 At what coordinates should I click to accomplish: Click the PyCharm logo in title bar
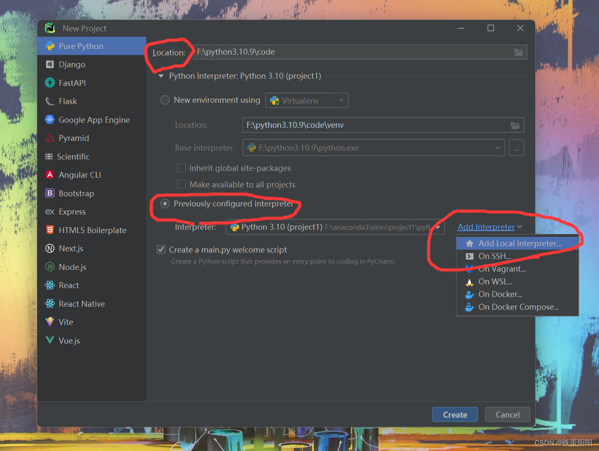[x=50, y=28]
